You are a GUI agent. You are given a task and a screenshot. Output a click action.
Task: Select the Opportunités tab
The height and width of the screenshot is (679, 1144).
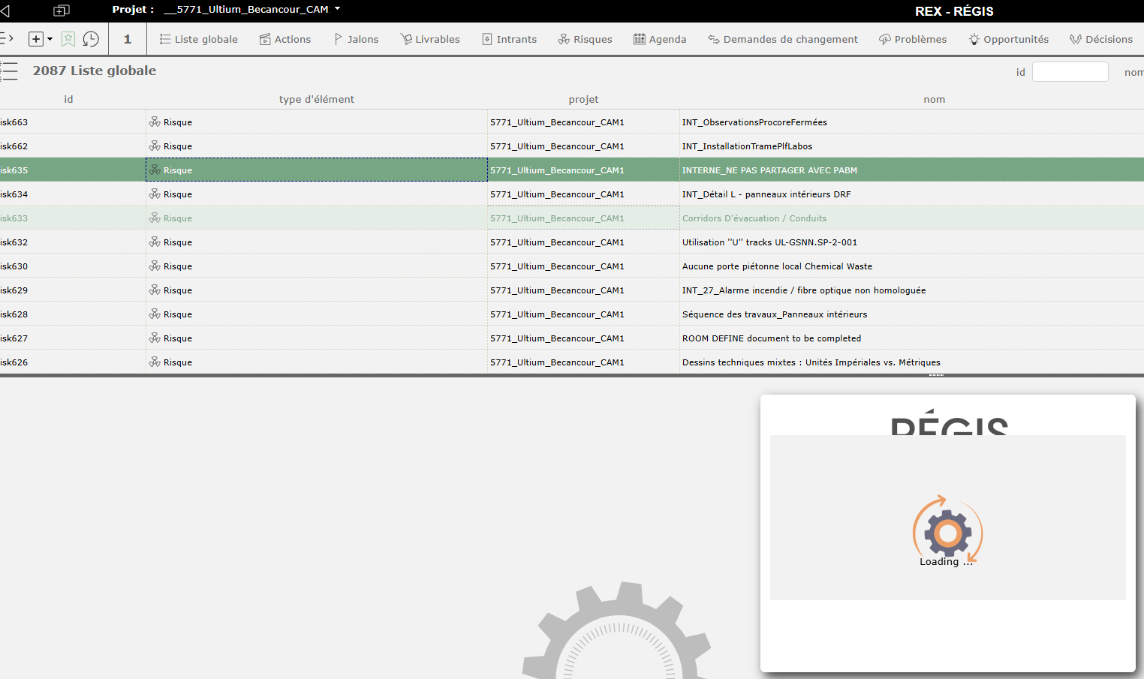(1008, 39)
